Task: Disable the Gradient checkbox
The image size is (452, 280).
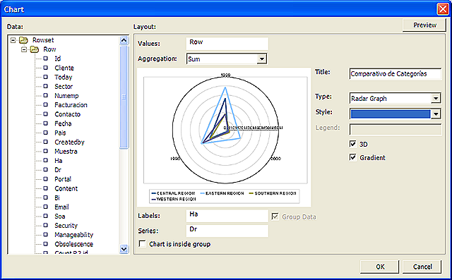Action: tap(353, 157)
